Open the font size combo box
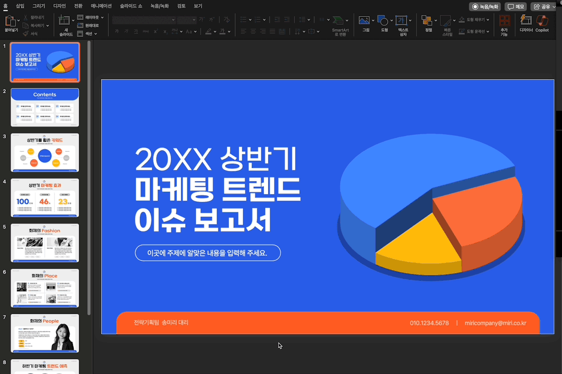The height and width of the screenshot is (374, 562). coord(187,19)
